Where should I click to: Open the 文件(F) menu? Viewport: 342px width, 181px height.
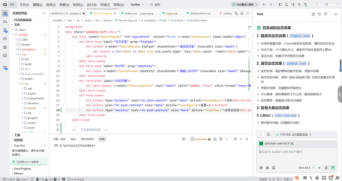24,4
